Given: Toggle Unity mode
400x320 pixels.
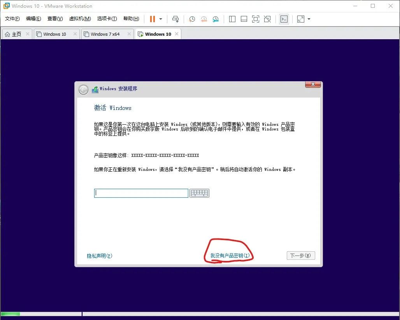Looking at the screenshot, I should click(268, 19).
